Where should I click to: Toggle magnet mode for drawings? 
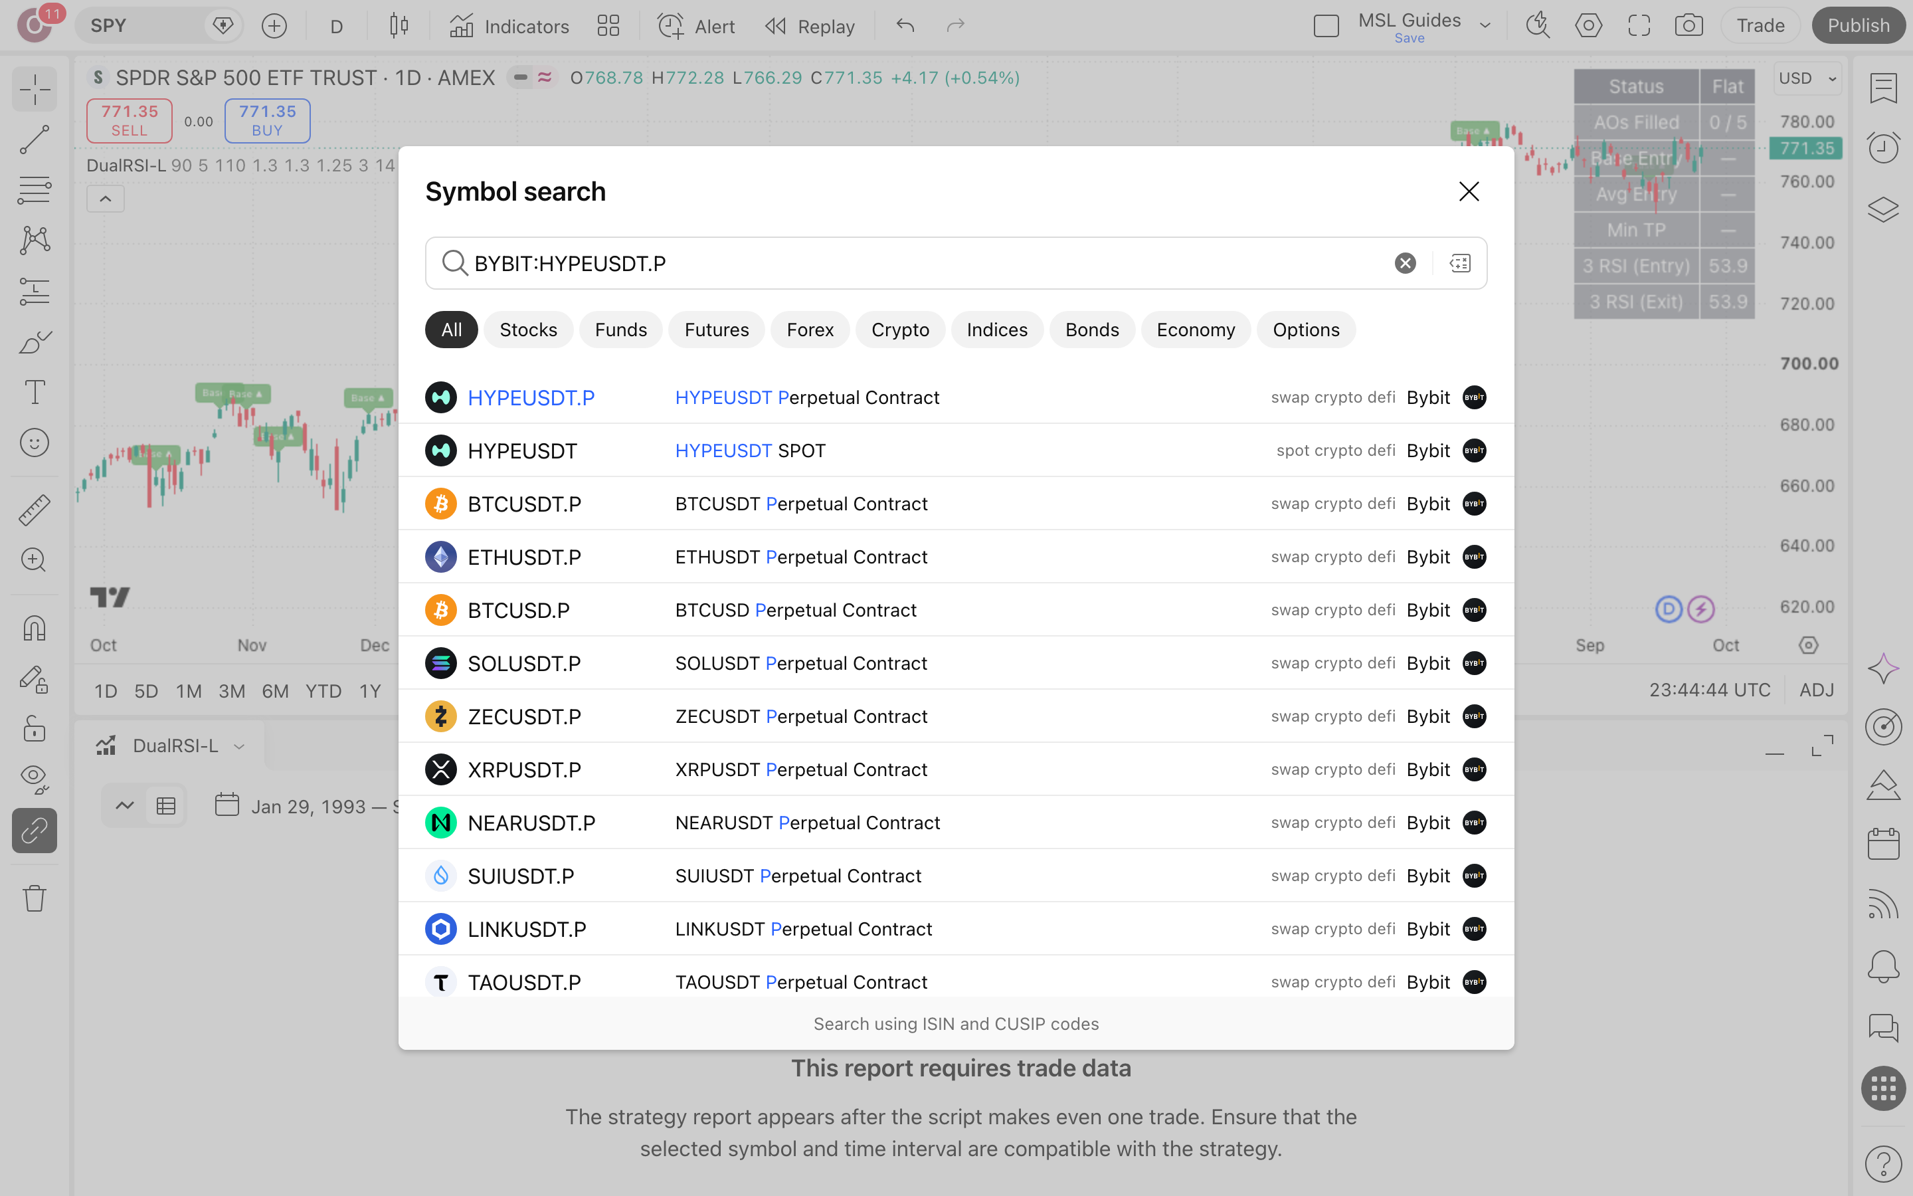point(35,629)
